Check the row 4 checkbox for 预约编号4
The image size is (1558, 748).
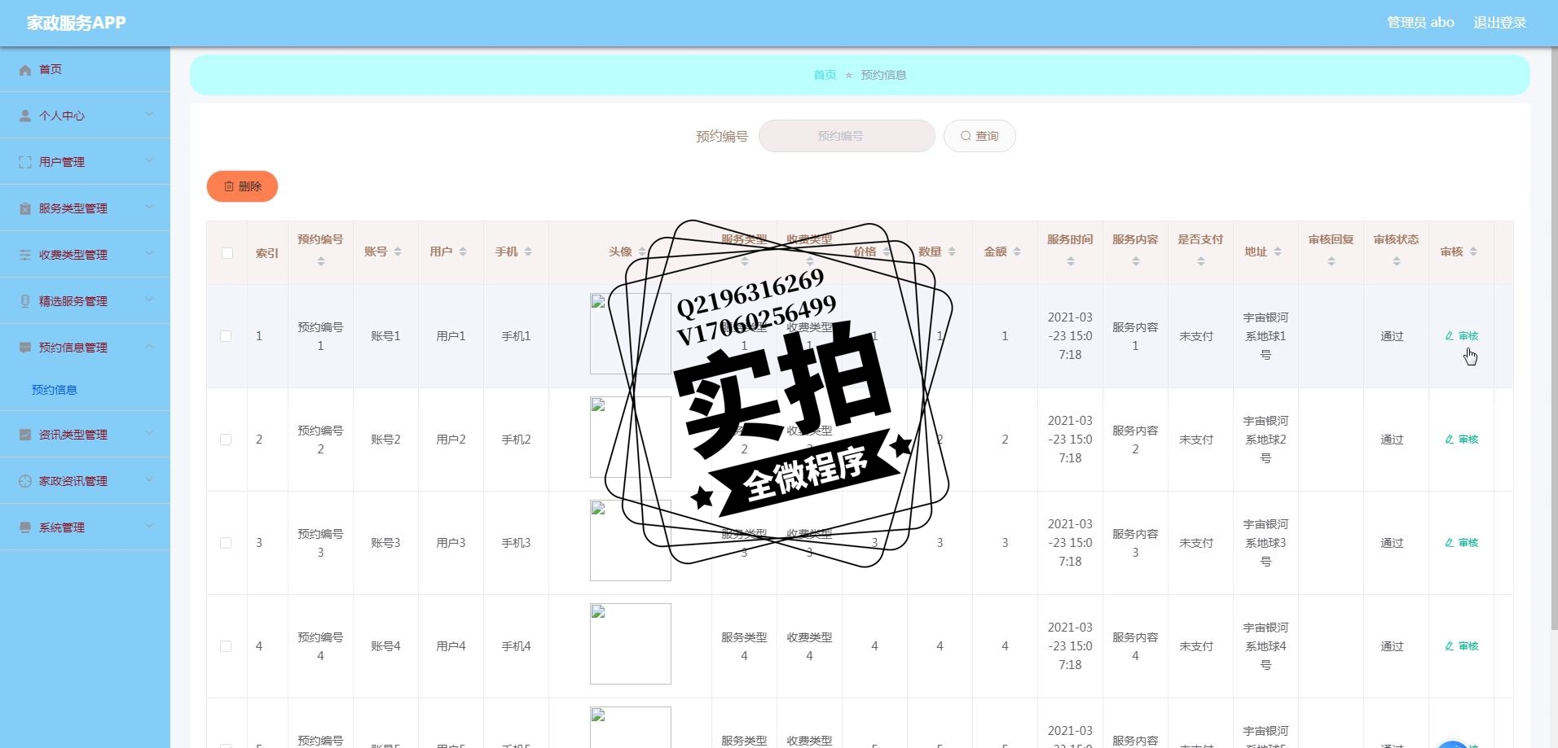click(x=226, y=646)
